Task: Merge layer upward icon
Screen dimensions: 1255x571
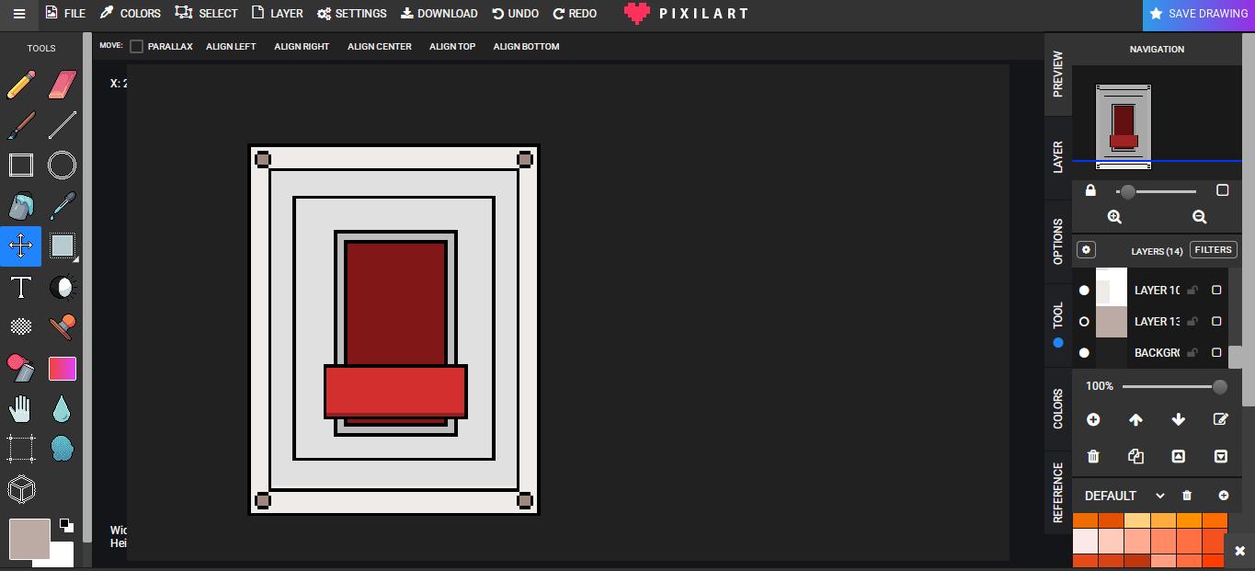Action: pos(1179,456)
